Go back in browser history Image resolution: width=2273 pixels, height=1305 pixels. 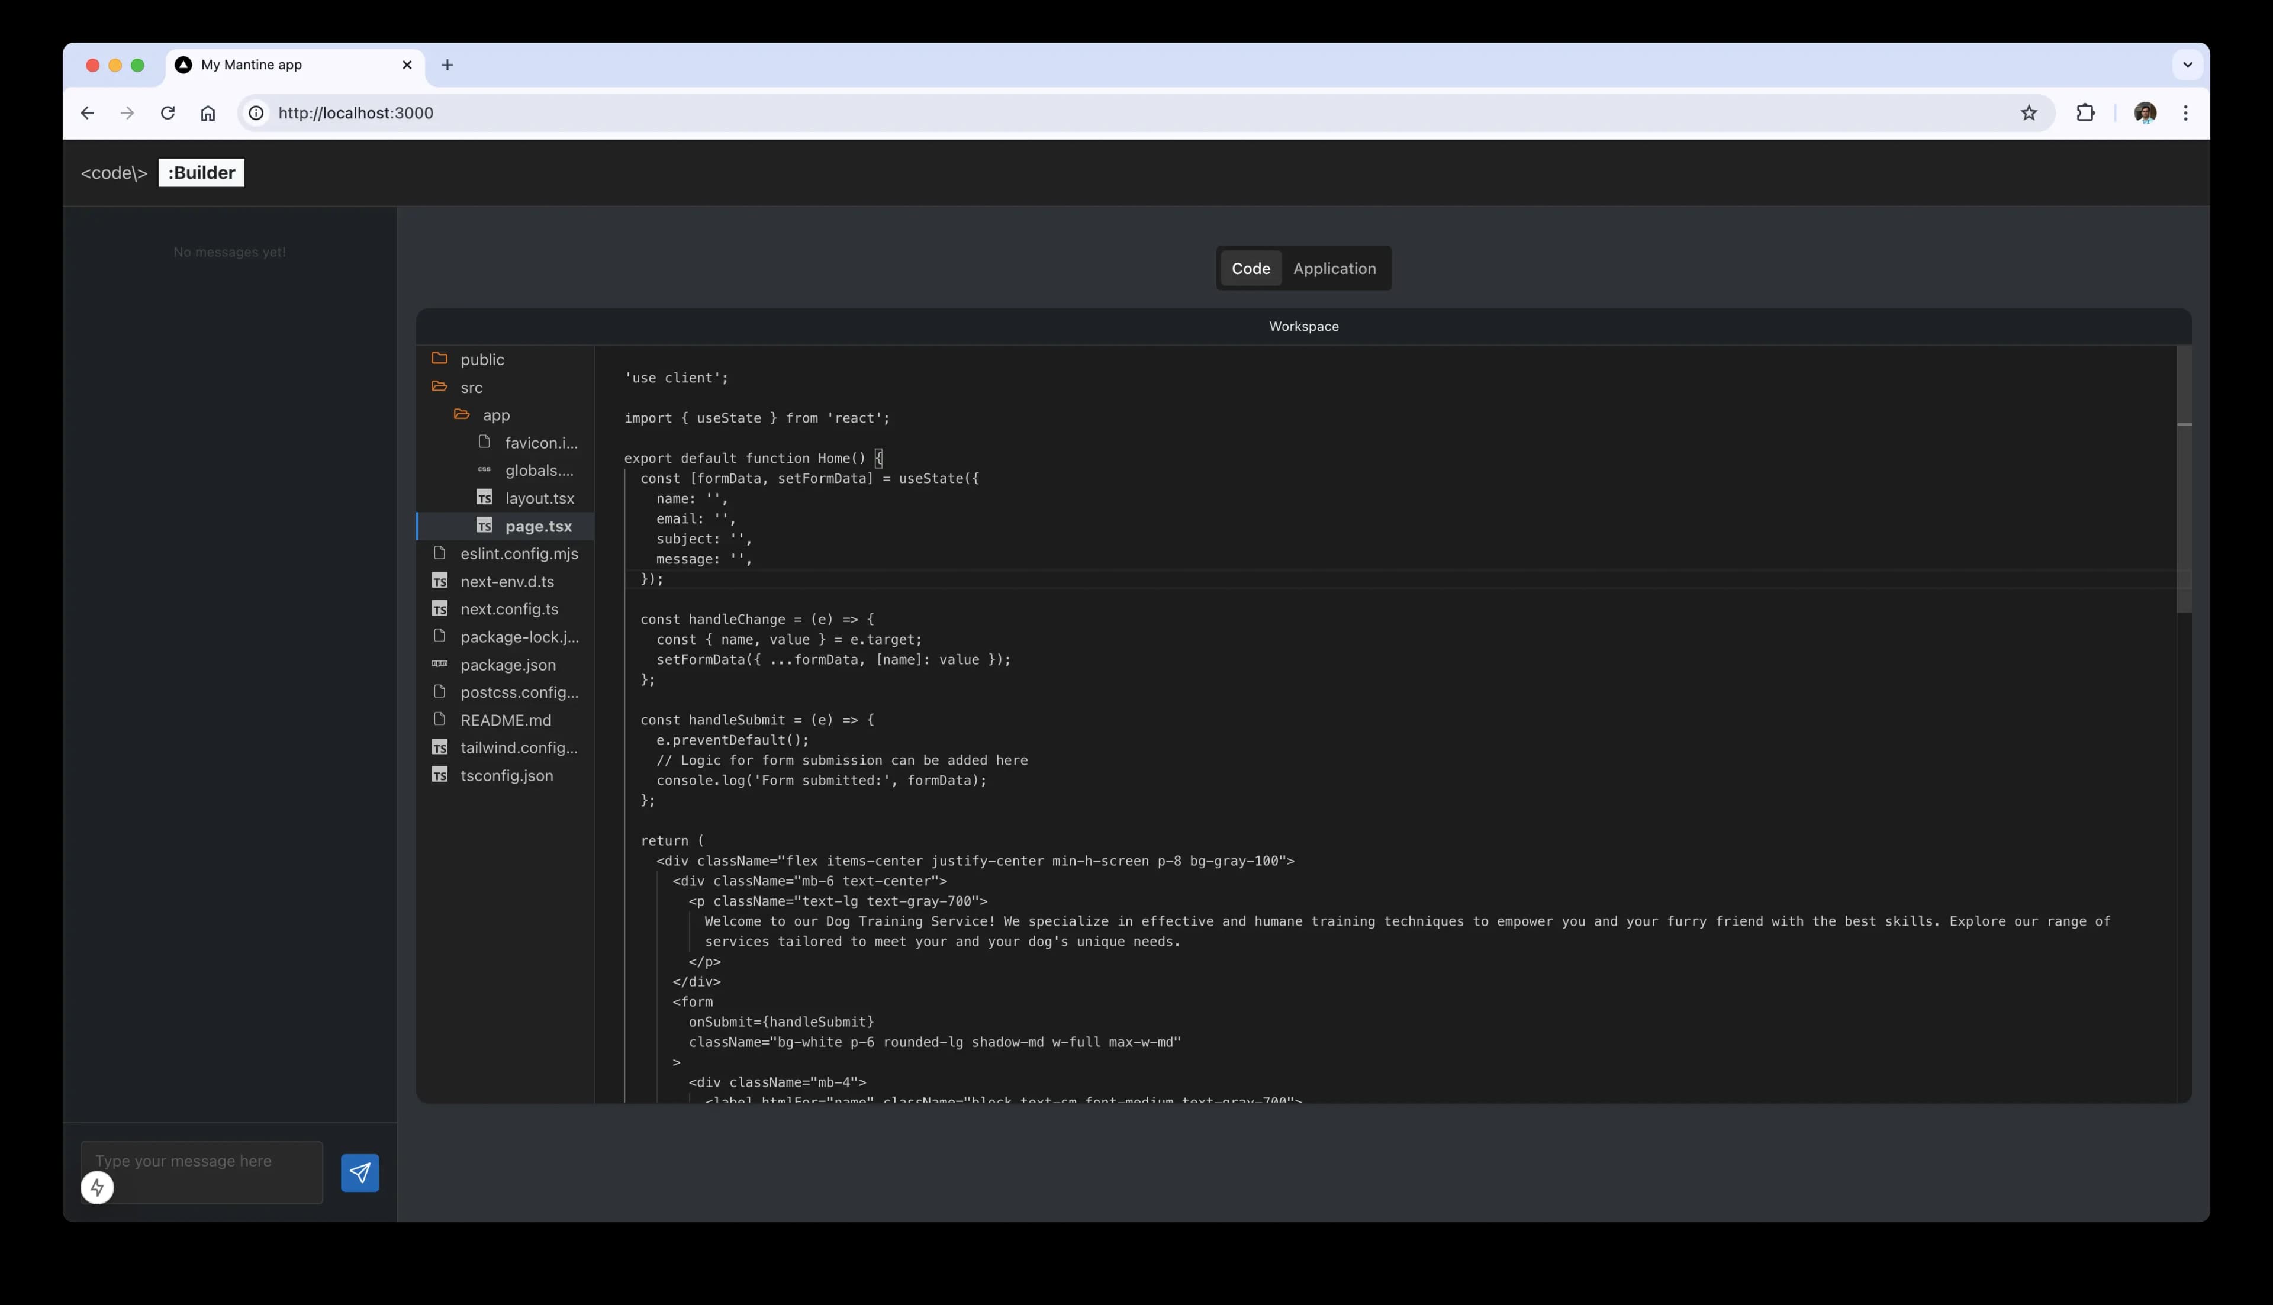87,113
